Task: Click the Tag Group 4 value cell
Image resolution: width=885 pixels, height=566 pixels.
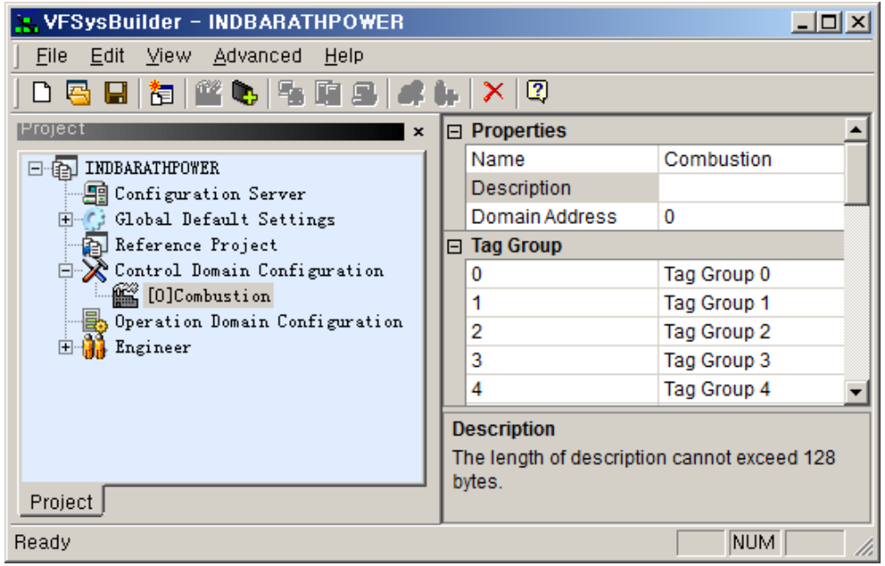Action: coord(751,390)
